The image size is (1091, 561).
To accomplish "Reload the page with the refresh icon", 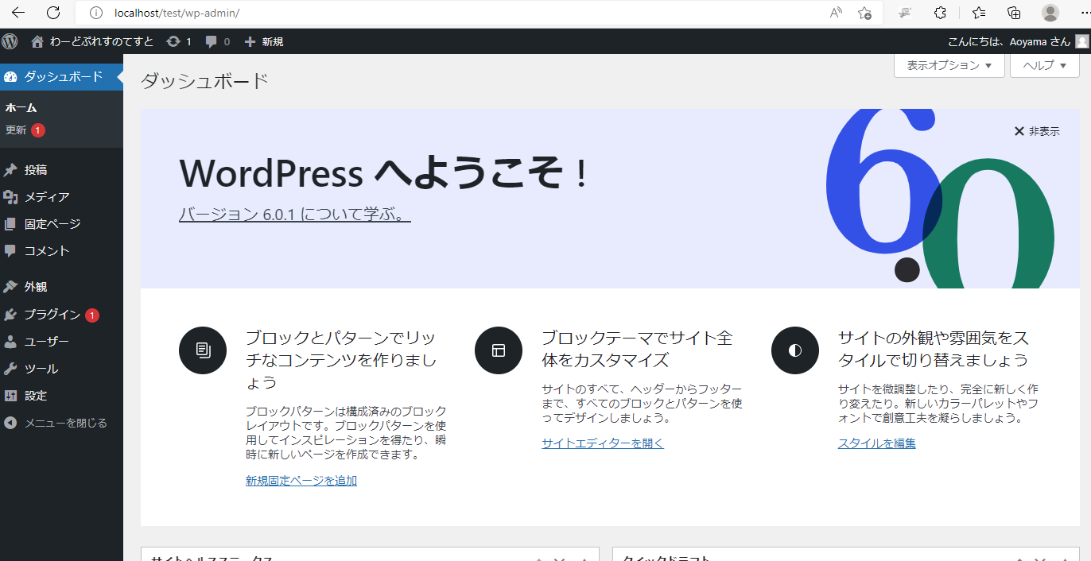I will click(53, 13).
